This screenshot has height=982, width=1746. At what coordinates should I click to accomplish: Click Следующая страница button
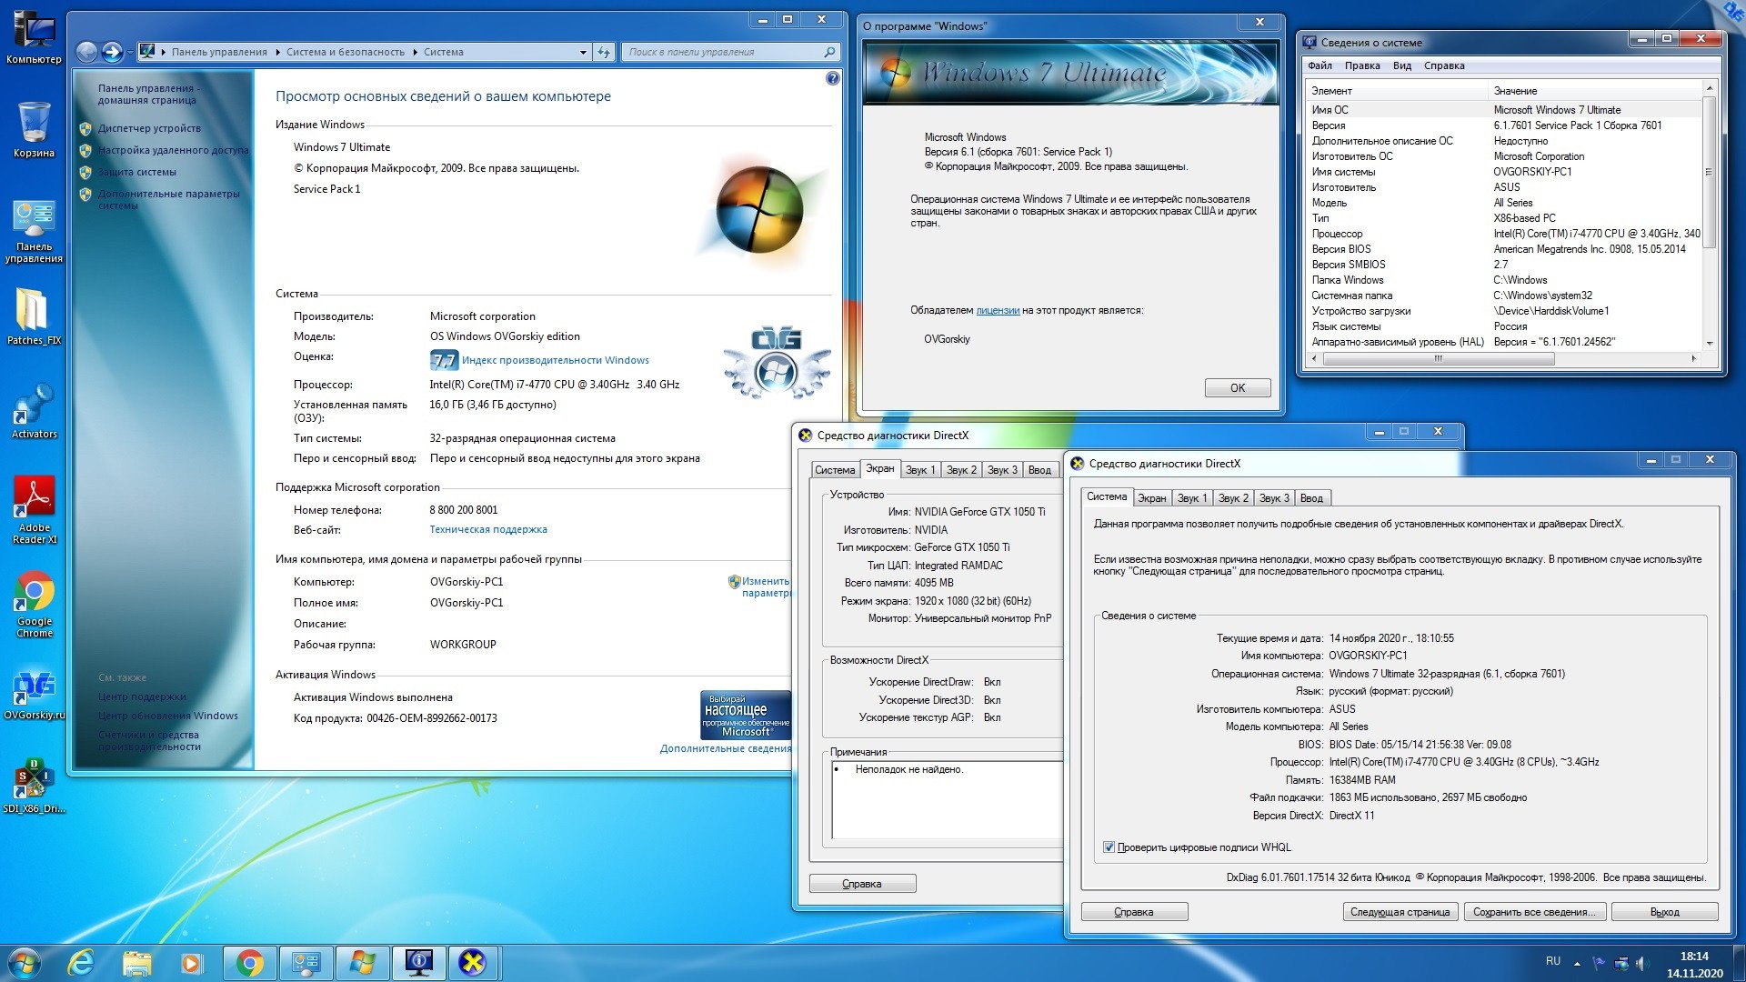click(1400, 912)
